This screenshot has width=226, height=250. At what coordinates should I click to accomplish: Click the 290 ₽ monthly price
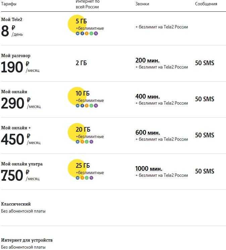coord(16,103)
